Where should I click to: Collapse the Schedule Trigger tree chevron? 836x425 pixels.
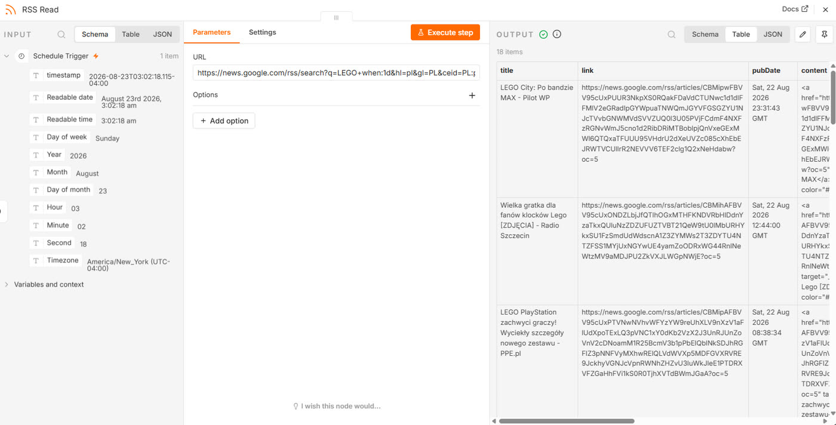[7, 56]
